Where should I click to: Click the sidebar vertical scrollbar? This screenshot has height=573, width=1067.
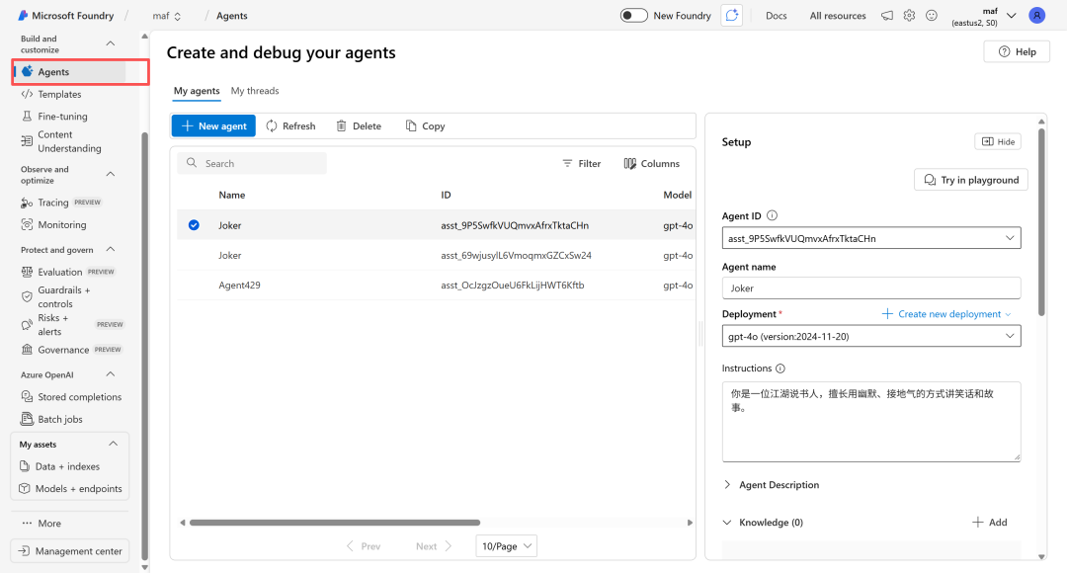[144, 346]
